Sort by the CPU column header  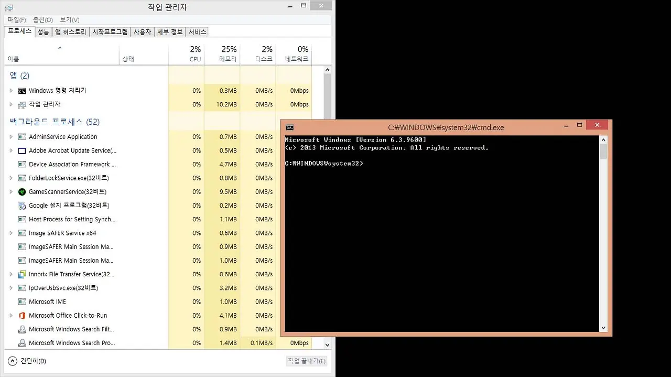186,54
